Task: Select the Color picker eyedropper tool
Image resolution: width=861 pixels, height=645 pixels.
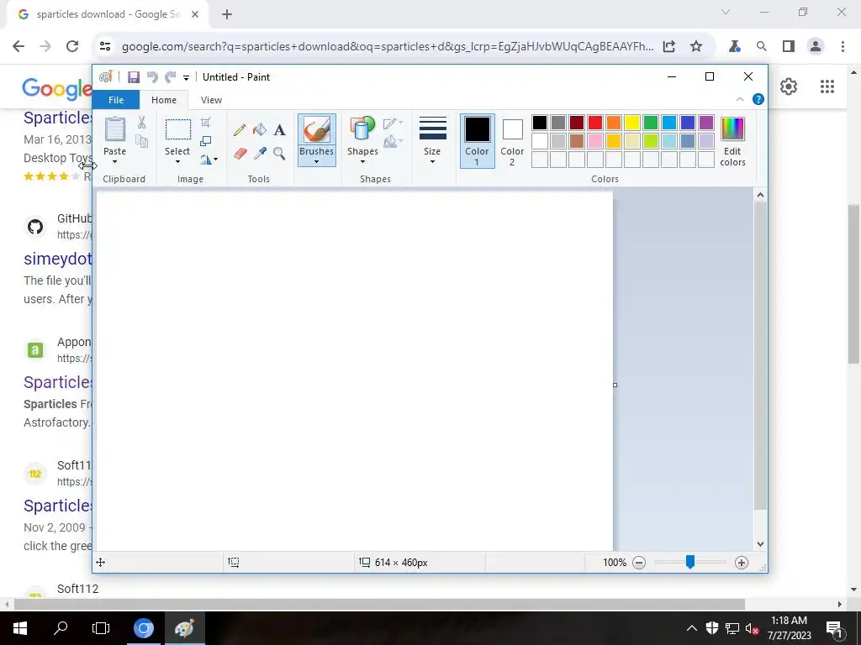Action: click(260, 154)
